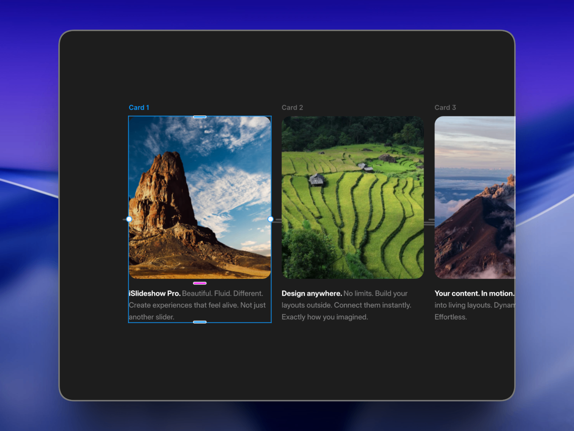Viewport: 574px width, 431px height.
Task: Click the left circular connector handle on Card 1
Action: pyautogui.click(x=129, y=219)
